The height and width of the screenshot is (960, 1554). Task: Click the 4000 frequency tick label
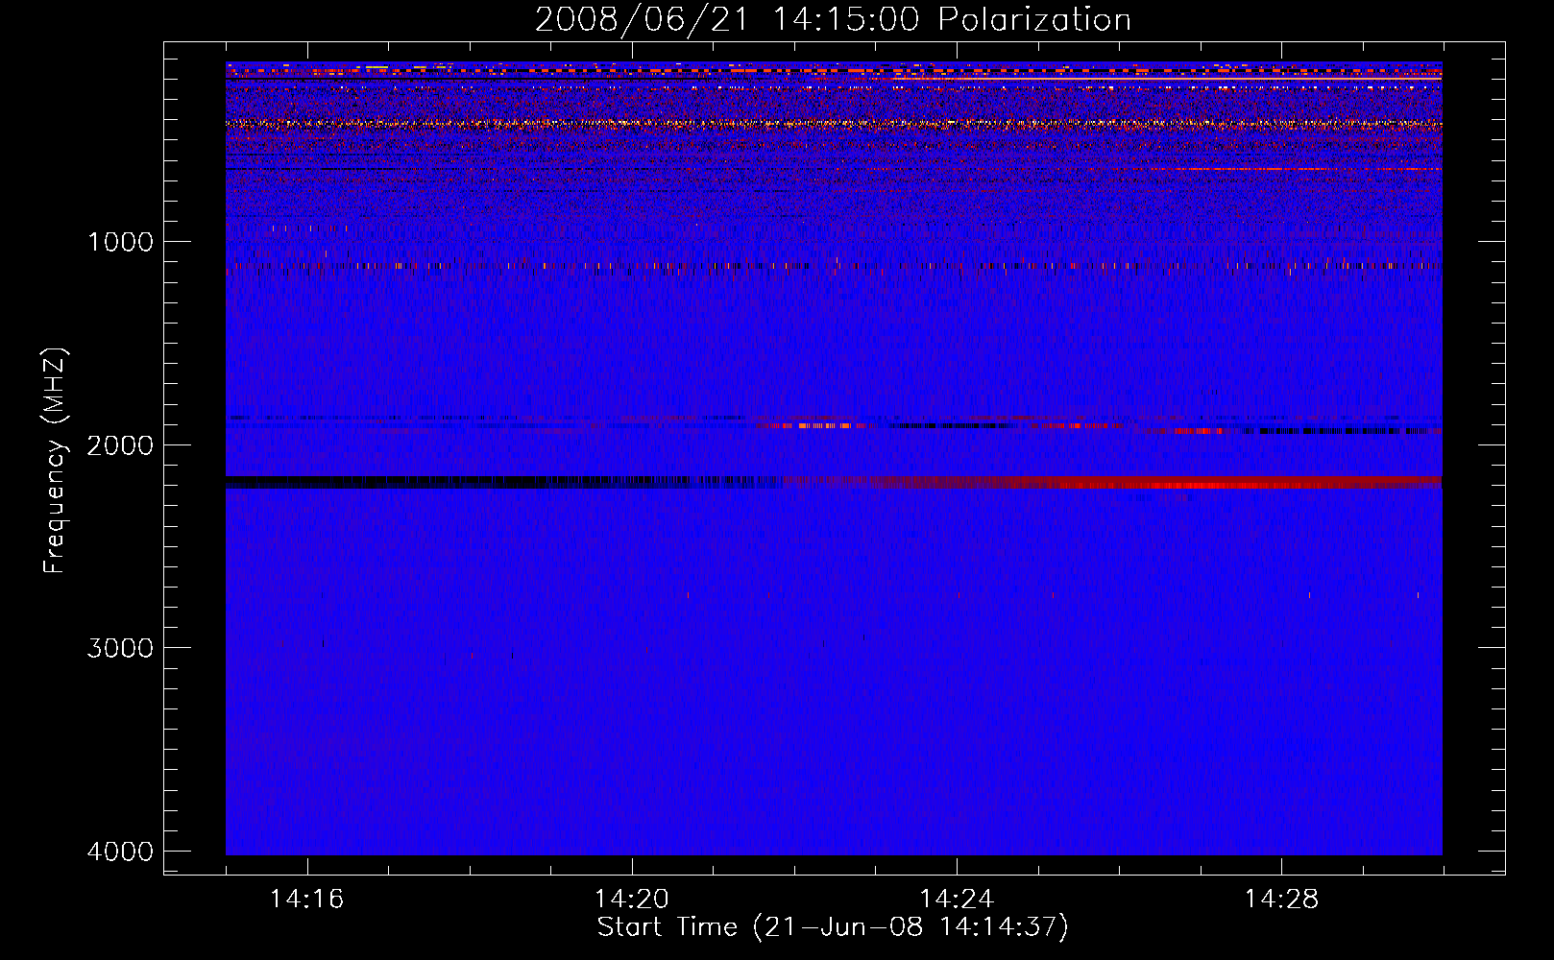coord(121,852)
